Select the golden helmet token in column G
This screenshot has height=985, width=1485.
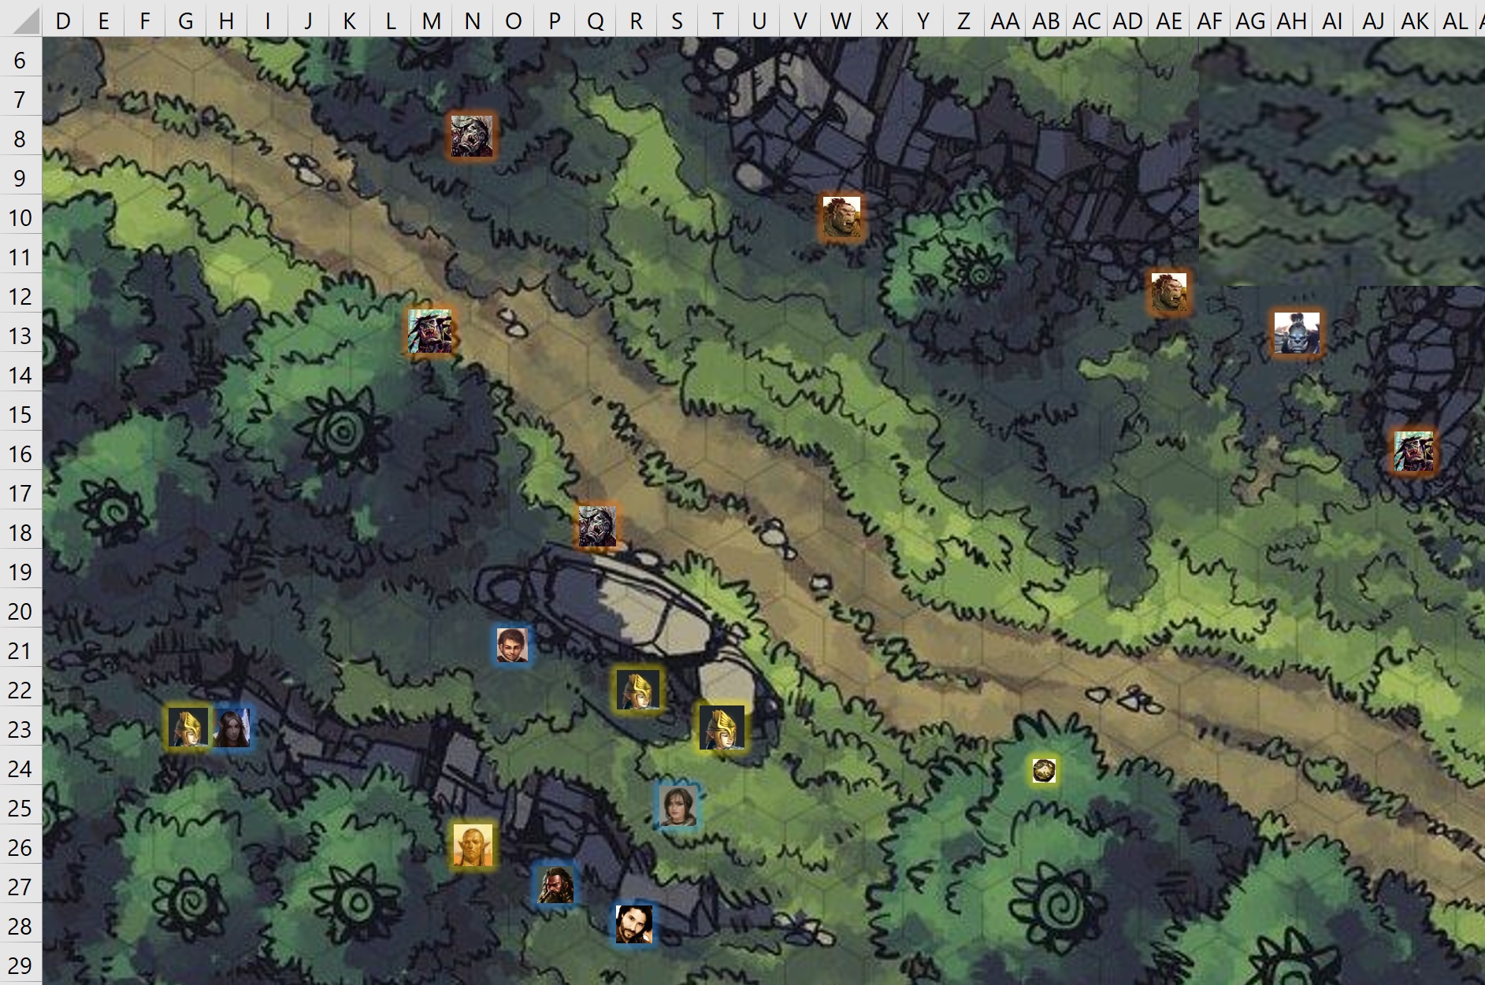(188, 727)
